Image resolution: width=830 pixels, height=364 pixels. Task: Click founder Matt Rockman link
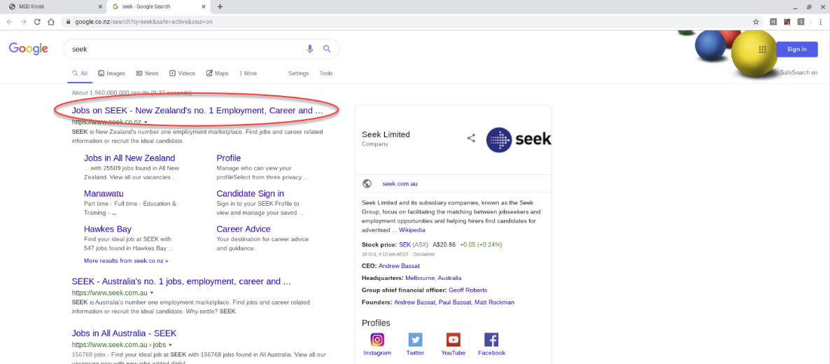(x=495, y=302)
